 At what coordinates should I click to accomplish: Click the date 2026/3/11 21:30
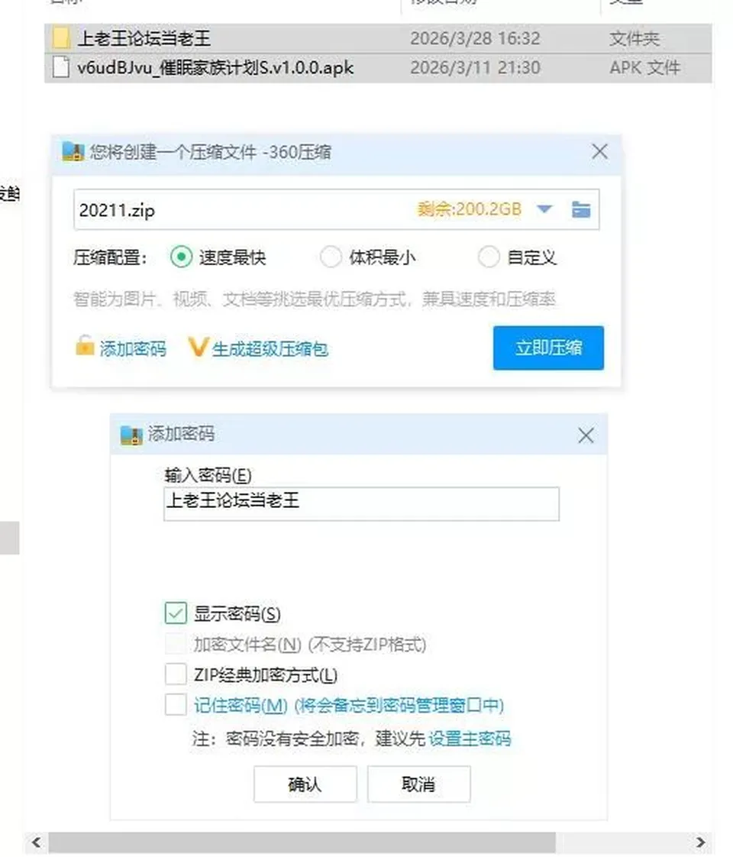click(x=475, y=68)
